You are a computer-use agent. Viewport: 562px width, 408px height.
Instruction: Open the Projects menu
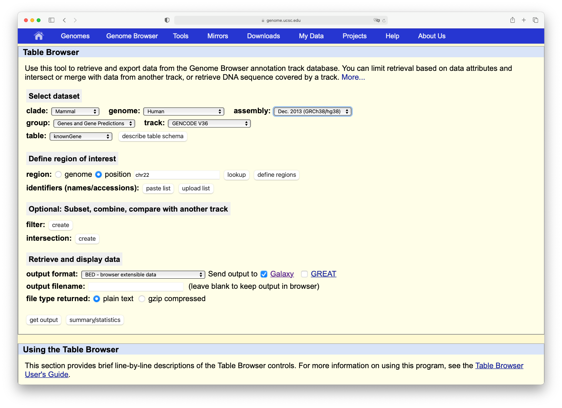click(355, 36)
